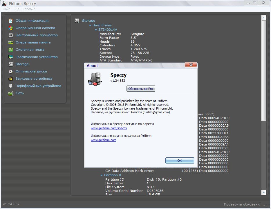271x209 pixels.
Task: Click the motherboard icon for Системная плата
Action: point(11,50)
